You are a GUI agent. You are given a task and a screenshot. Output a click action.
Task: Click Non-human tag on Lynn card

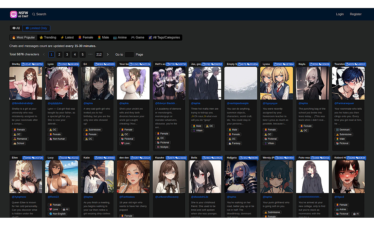click(57, 139)
